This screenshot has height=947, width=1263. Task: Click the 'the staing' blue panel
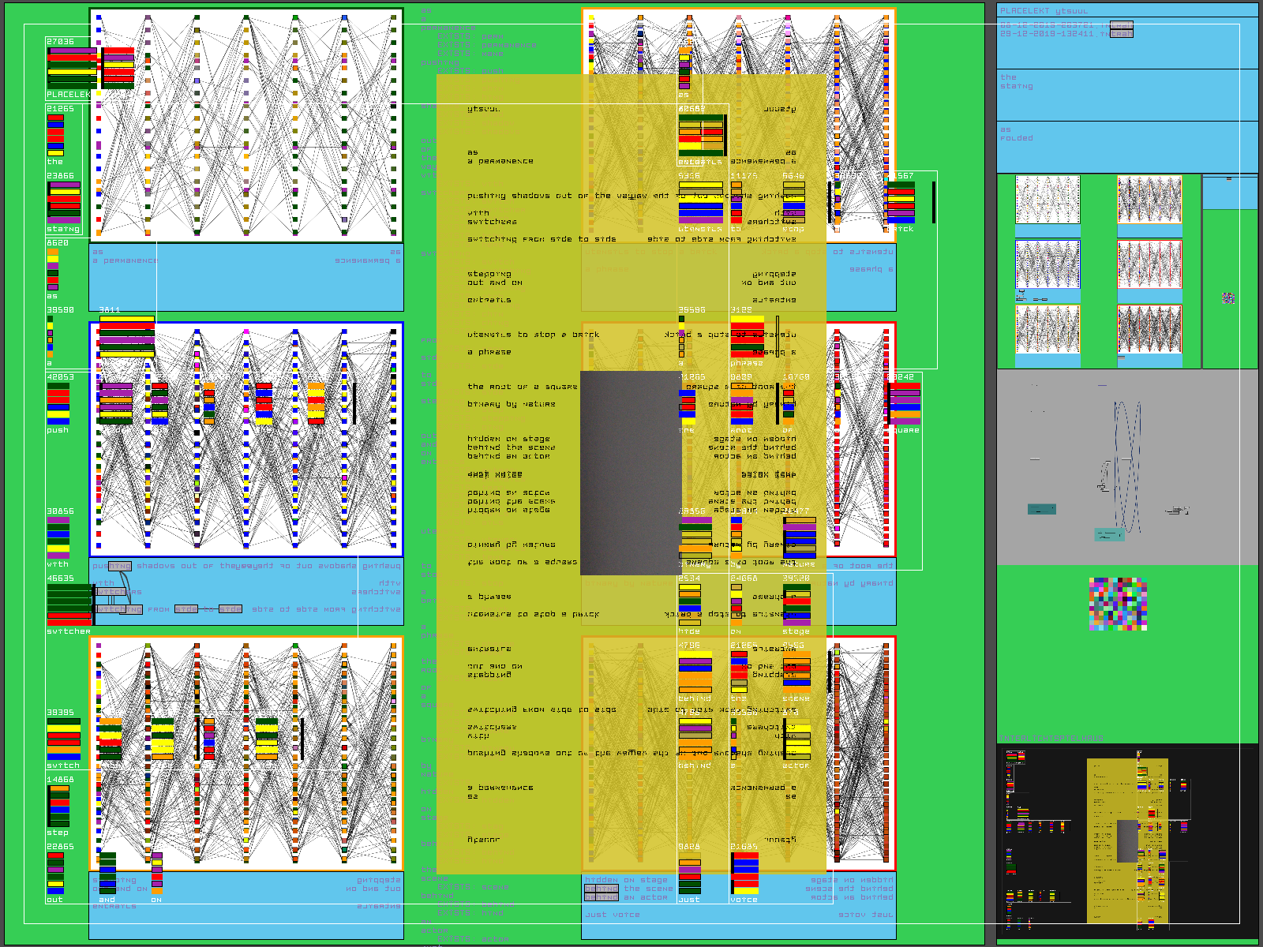click(1126, 94)
